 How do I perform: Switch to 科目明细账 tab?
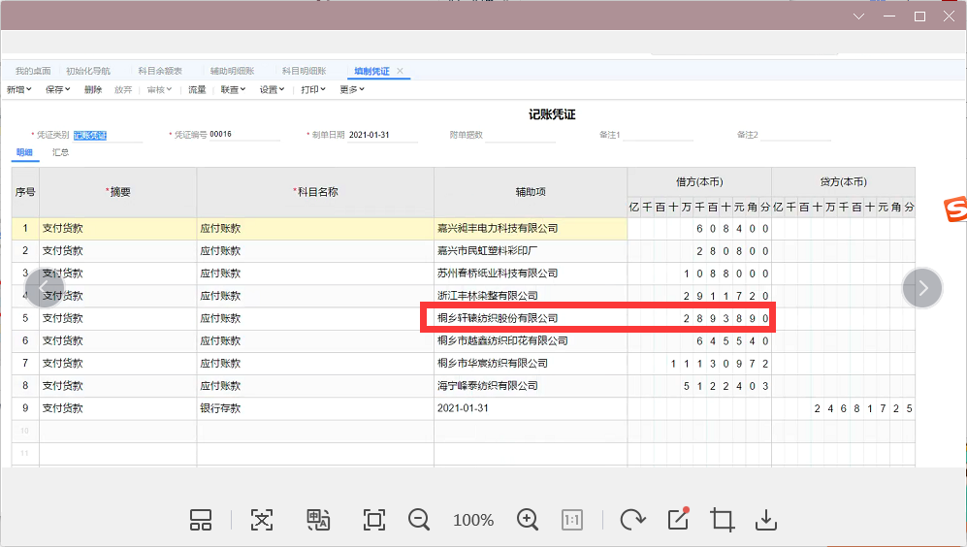pos(304,71)
